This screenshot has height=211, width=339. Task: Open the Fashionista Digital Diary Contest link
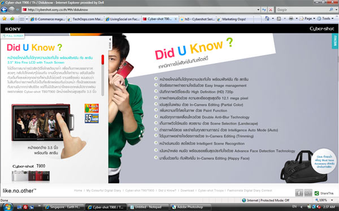coord(250,191)
